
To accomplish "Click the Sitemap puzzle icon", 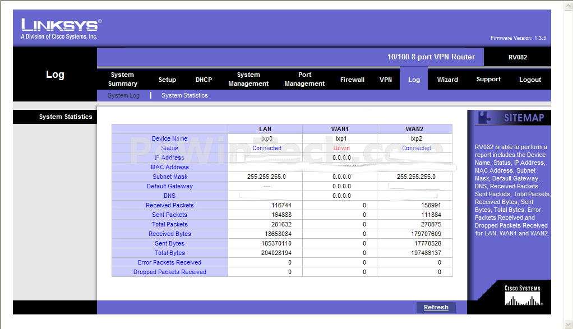I will [484, 117].
